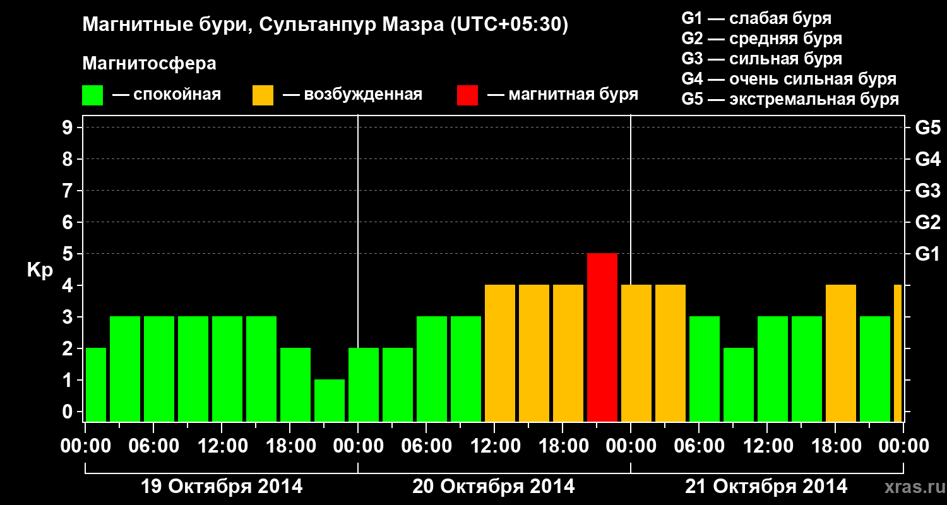This screenshot has height=505, width=947.
Task: Click 'G1 — слабая буря' legend line
Action: [756, 18]
